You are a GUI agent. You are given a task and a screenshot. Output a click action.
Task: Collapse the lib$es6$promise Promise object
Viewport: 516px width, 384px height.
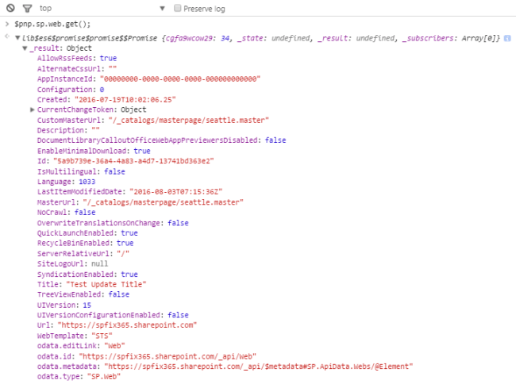point(17,38)
